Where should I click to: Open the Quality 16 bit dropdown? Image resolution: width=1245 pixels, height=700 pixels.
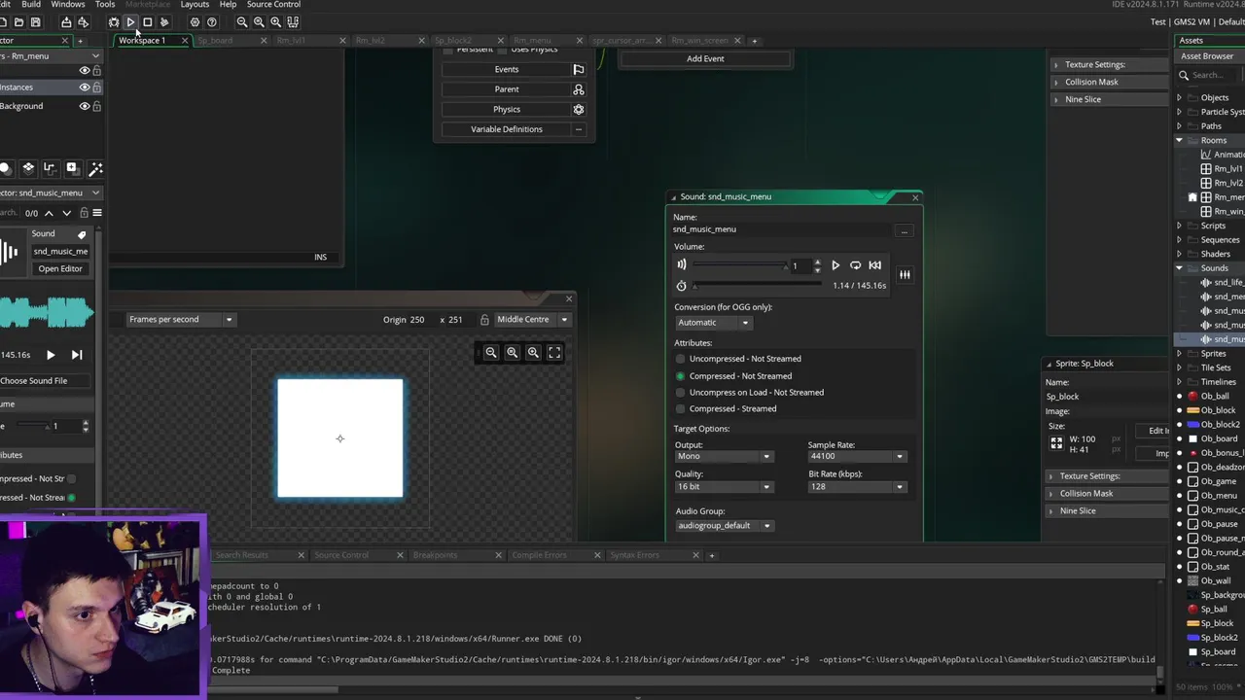(x=724, y=487)
